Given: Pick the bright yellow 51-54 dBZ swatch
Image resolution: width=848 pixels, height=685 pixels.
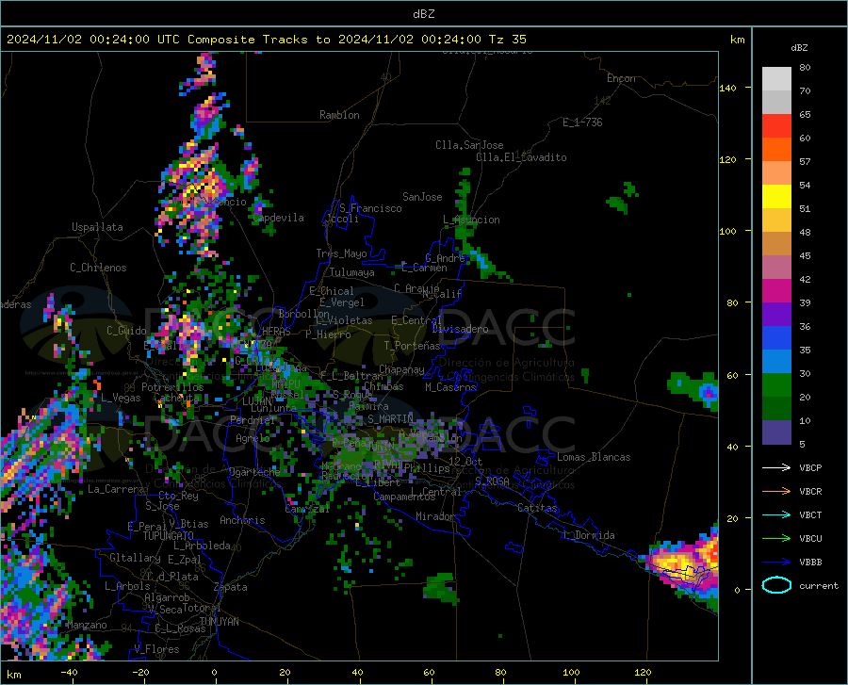Looking at the screenshot, I should [776, 197].
